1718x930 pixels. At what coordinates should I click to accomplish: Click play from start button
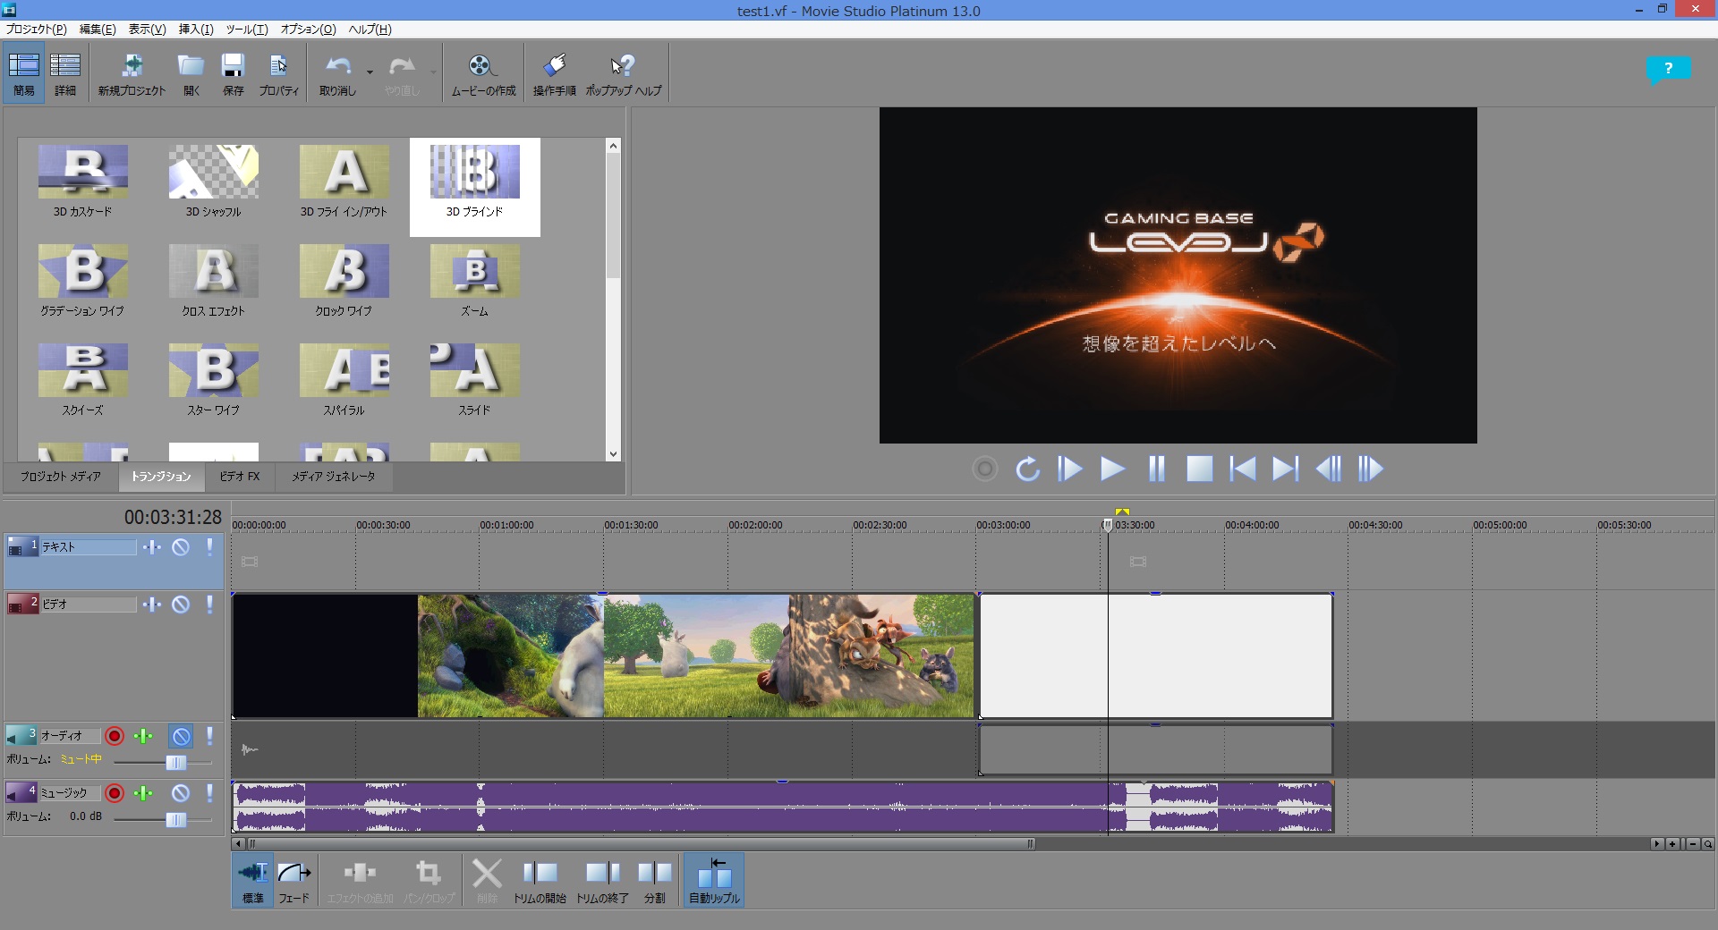[1069, 469]
